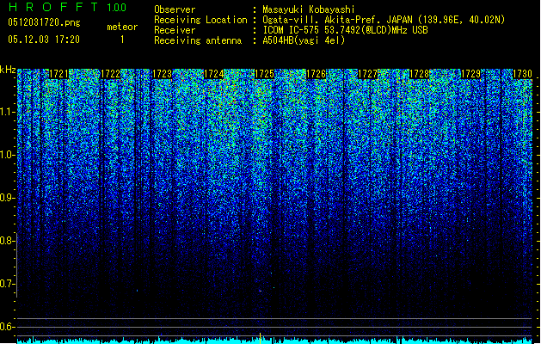This screenshot has height=344, width=541.
Task: Click the Observer field label
Action: tap(175, 9)
